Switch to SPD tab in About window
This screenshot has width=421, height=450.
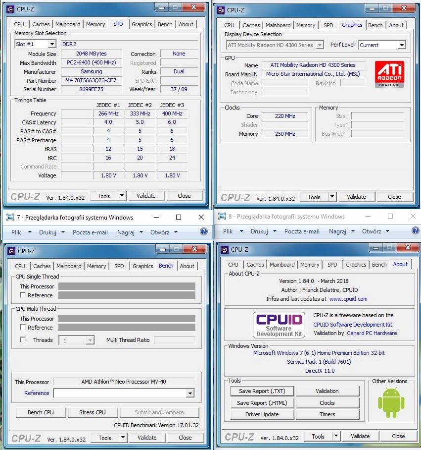pyautogui.click(x=332, y=265)
